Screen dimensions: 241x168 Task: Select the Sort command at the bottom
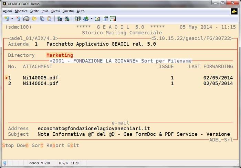38,145
